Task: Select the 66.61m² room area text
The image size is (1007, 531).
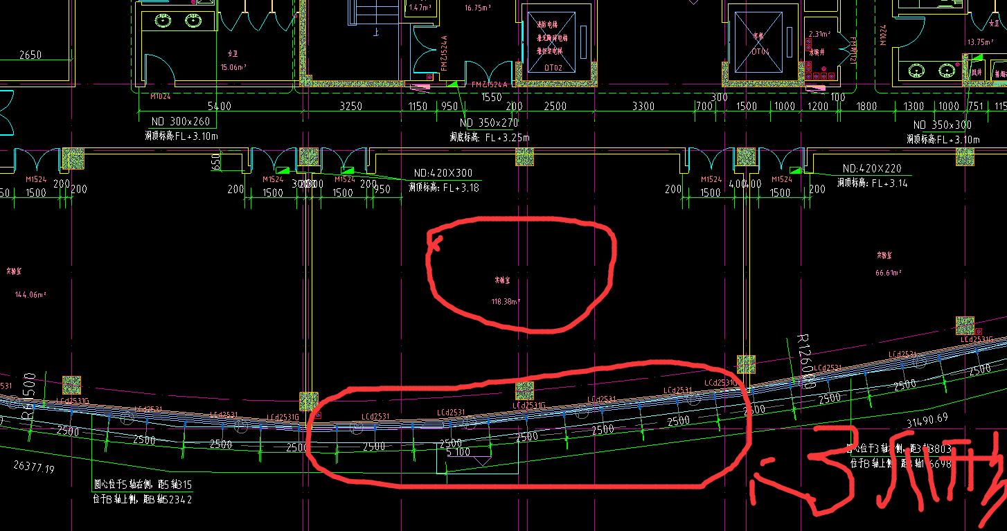Action: point(889,273)
